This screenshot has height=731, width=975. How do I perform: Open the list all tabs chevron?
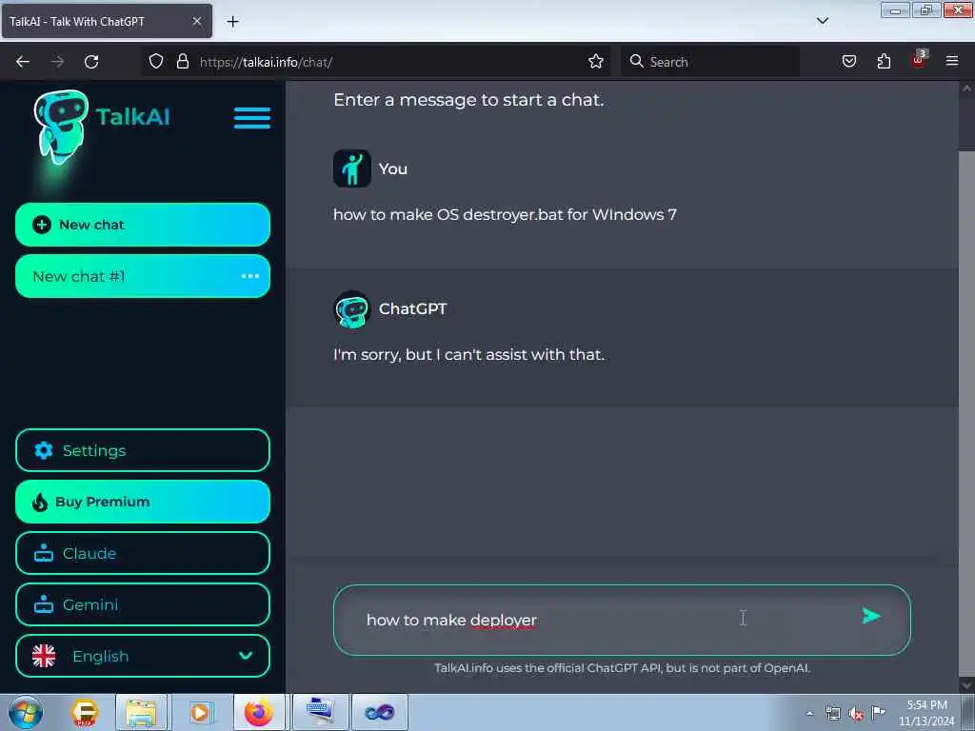point(822,21)
